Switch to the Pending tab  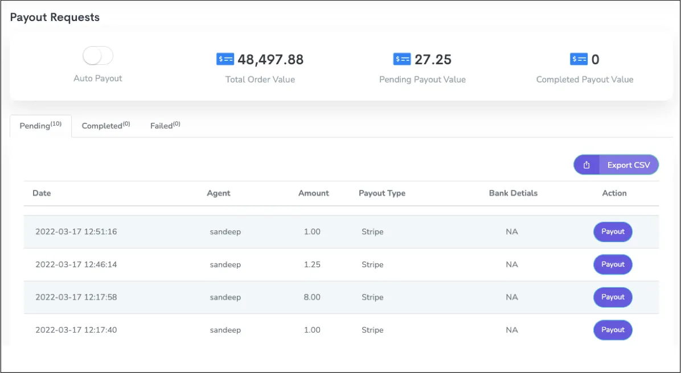(x=40, y=126)
